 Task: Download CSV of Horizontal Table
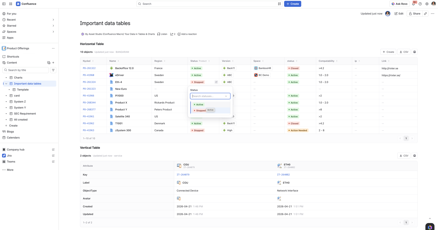coord(404,52)
